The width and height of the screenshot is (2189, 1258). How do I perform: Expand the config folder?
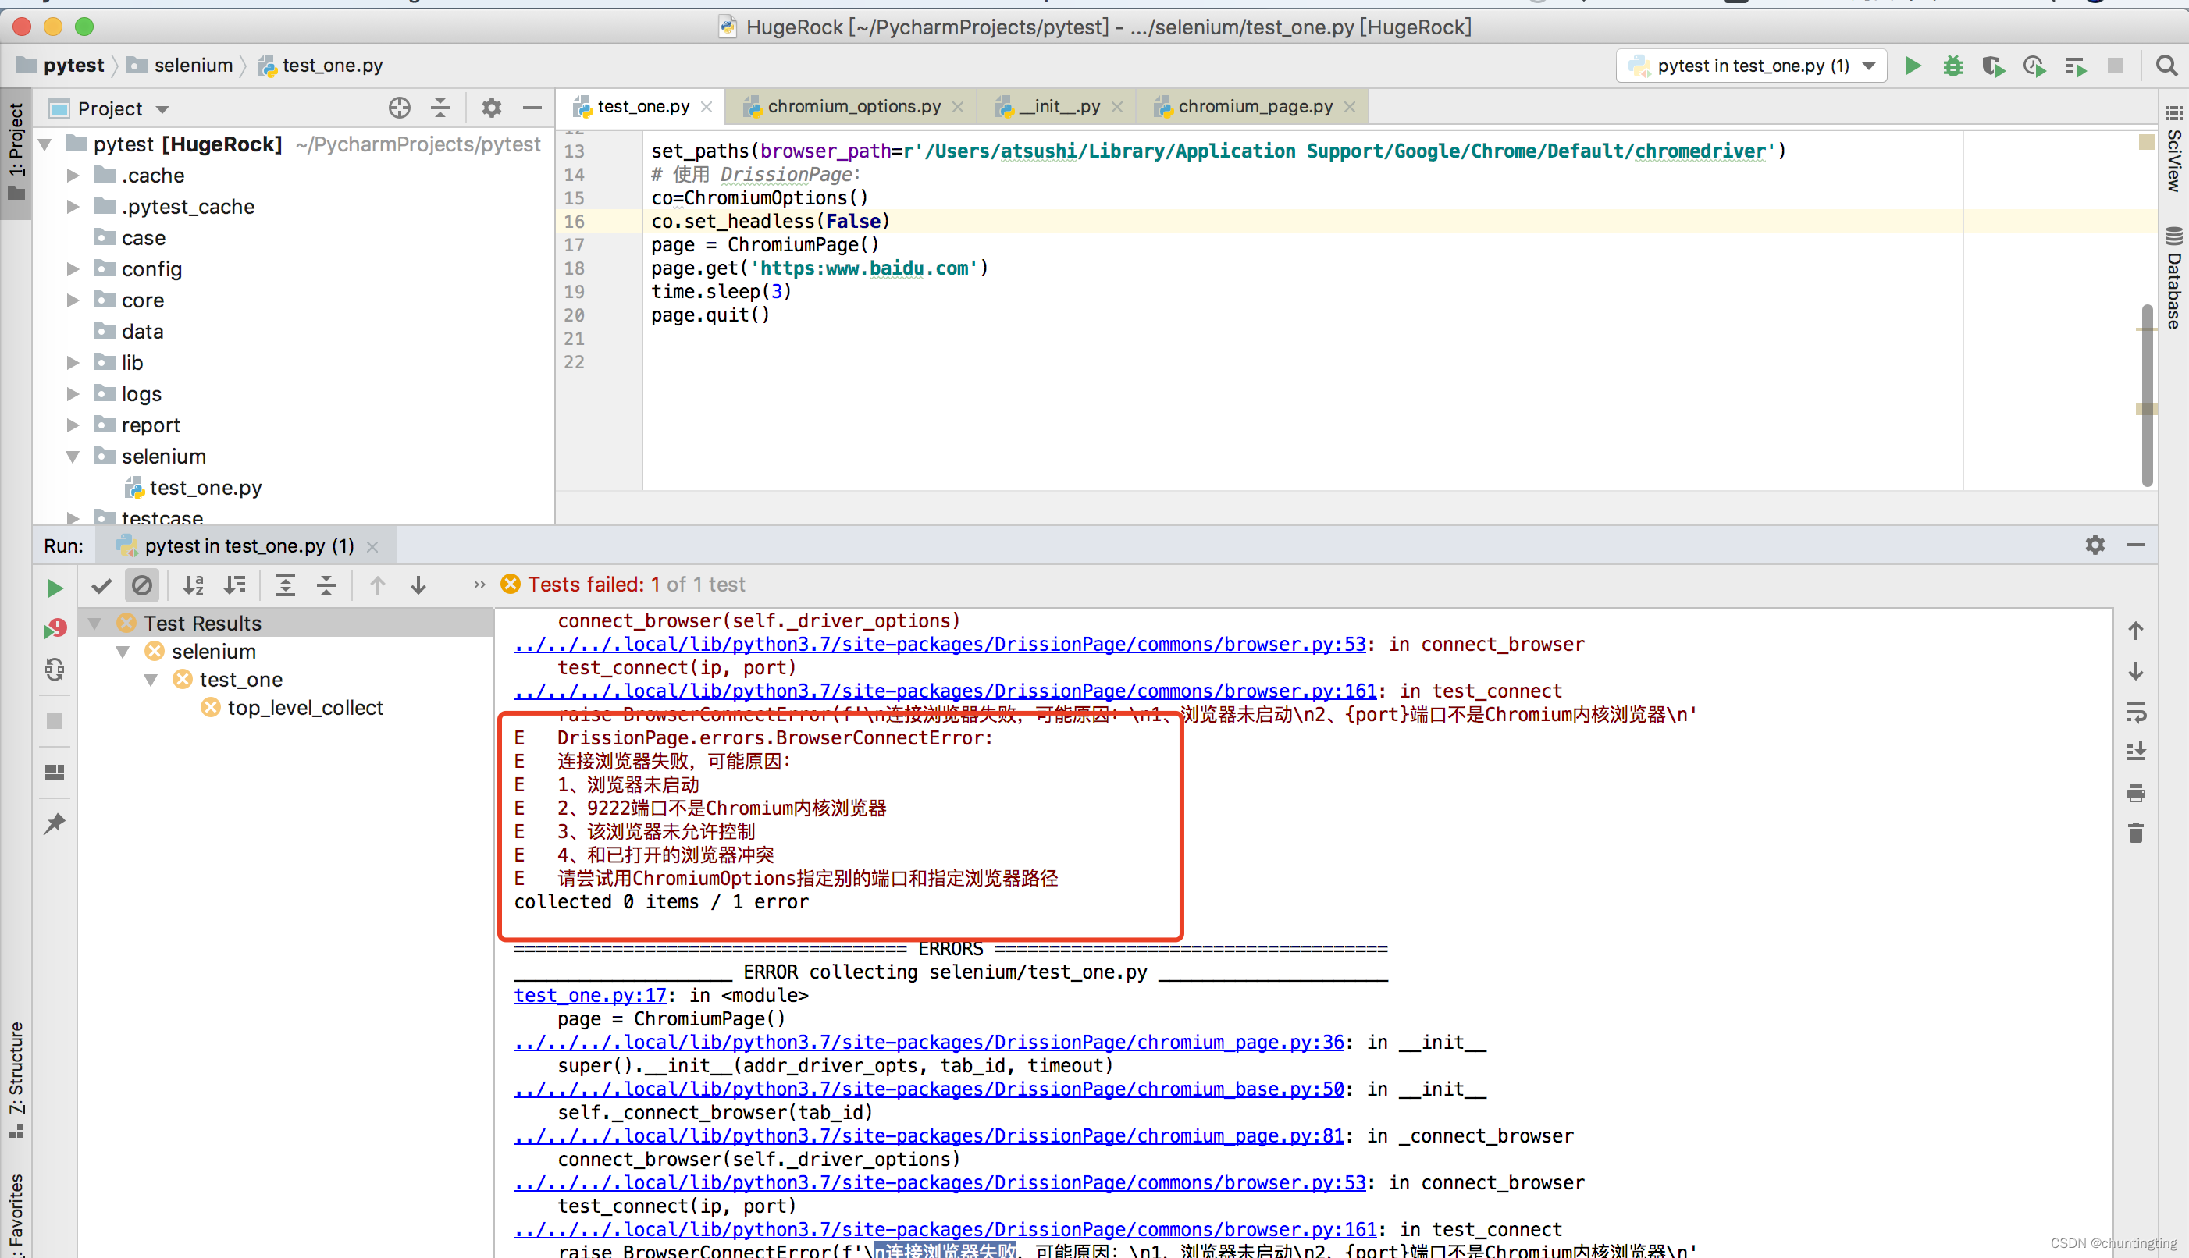73,268
